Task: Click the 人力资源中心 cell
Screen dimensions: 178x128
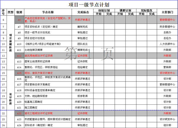Action: [167, 44]
